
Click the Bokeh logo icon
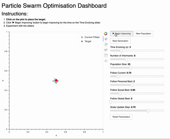[x=106, y=33]
